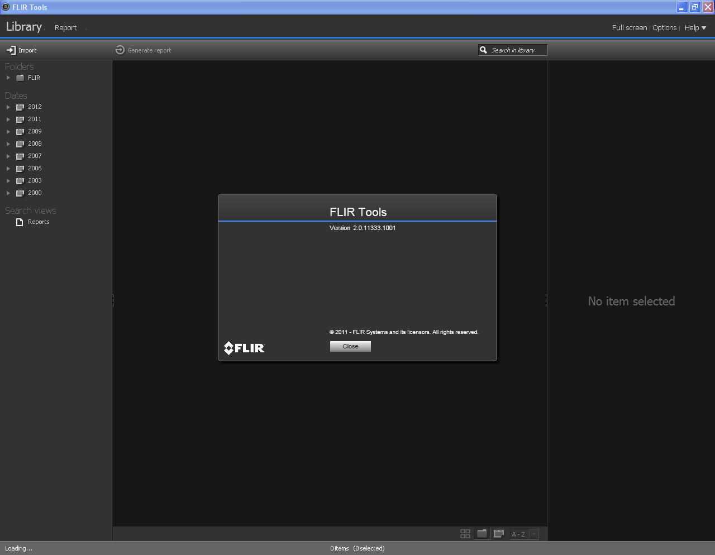Switch to grid view of thumbnails
Screen dimensions: 715x555
coord(465,534)
